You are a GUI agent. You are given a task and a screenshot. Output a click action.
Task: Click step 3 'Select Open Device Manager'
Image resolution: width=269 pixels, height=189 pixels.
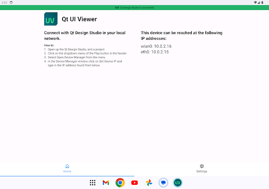(x=75, y=57)
